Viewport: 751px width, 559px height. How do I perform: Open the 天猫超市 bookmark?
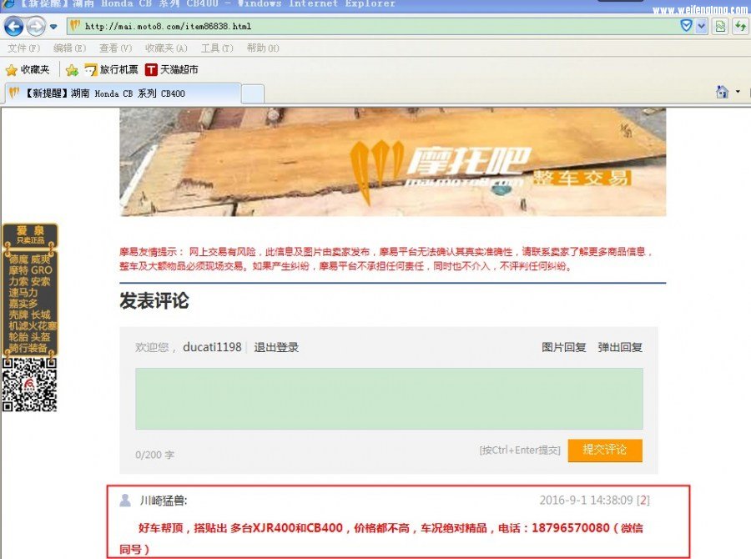(172, 70)
